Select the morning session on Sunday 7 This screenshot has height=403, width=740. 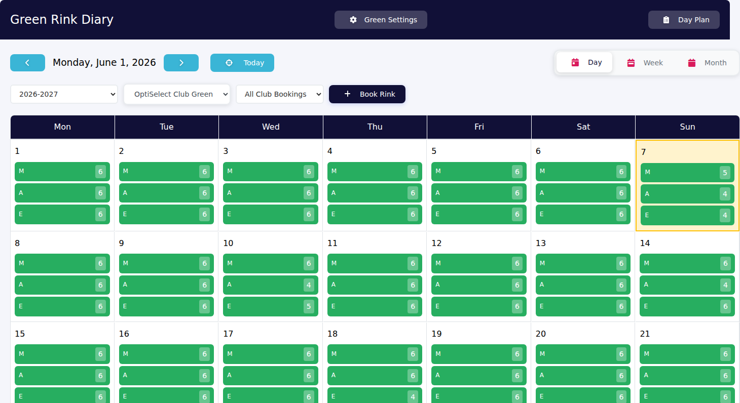tap(687, 173)
